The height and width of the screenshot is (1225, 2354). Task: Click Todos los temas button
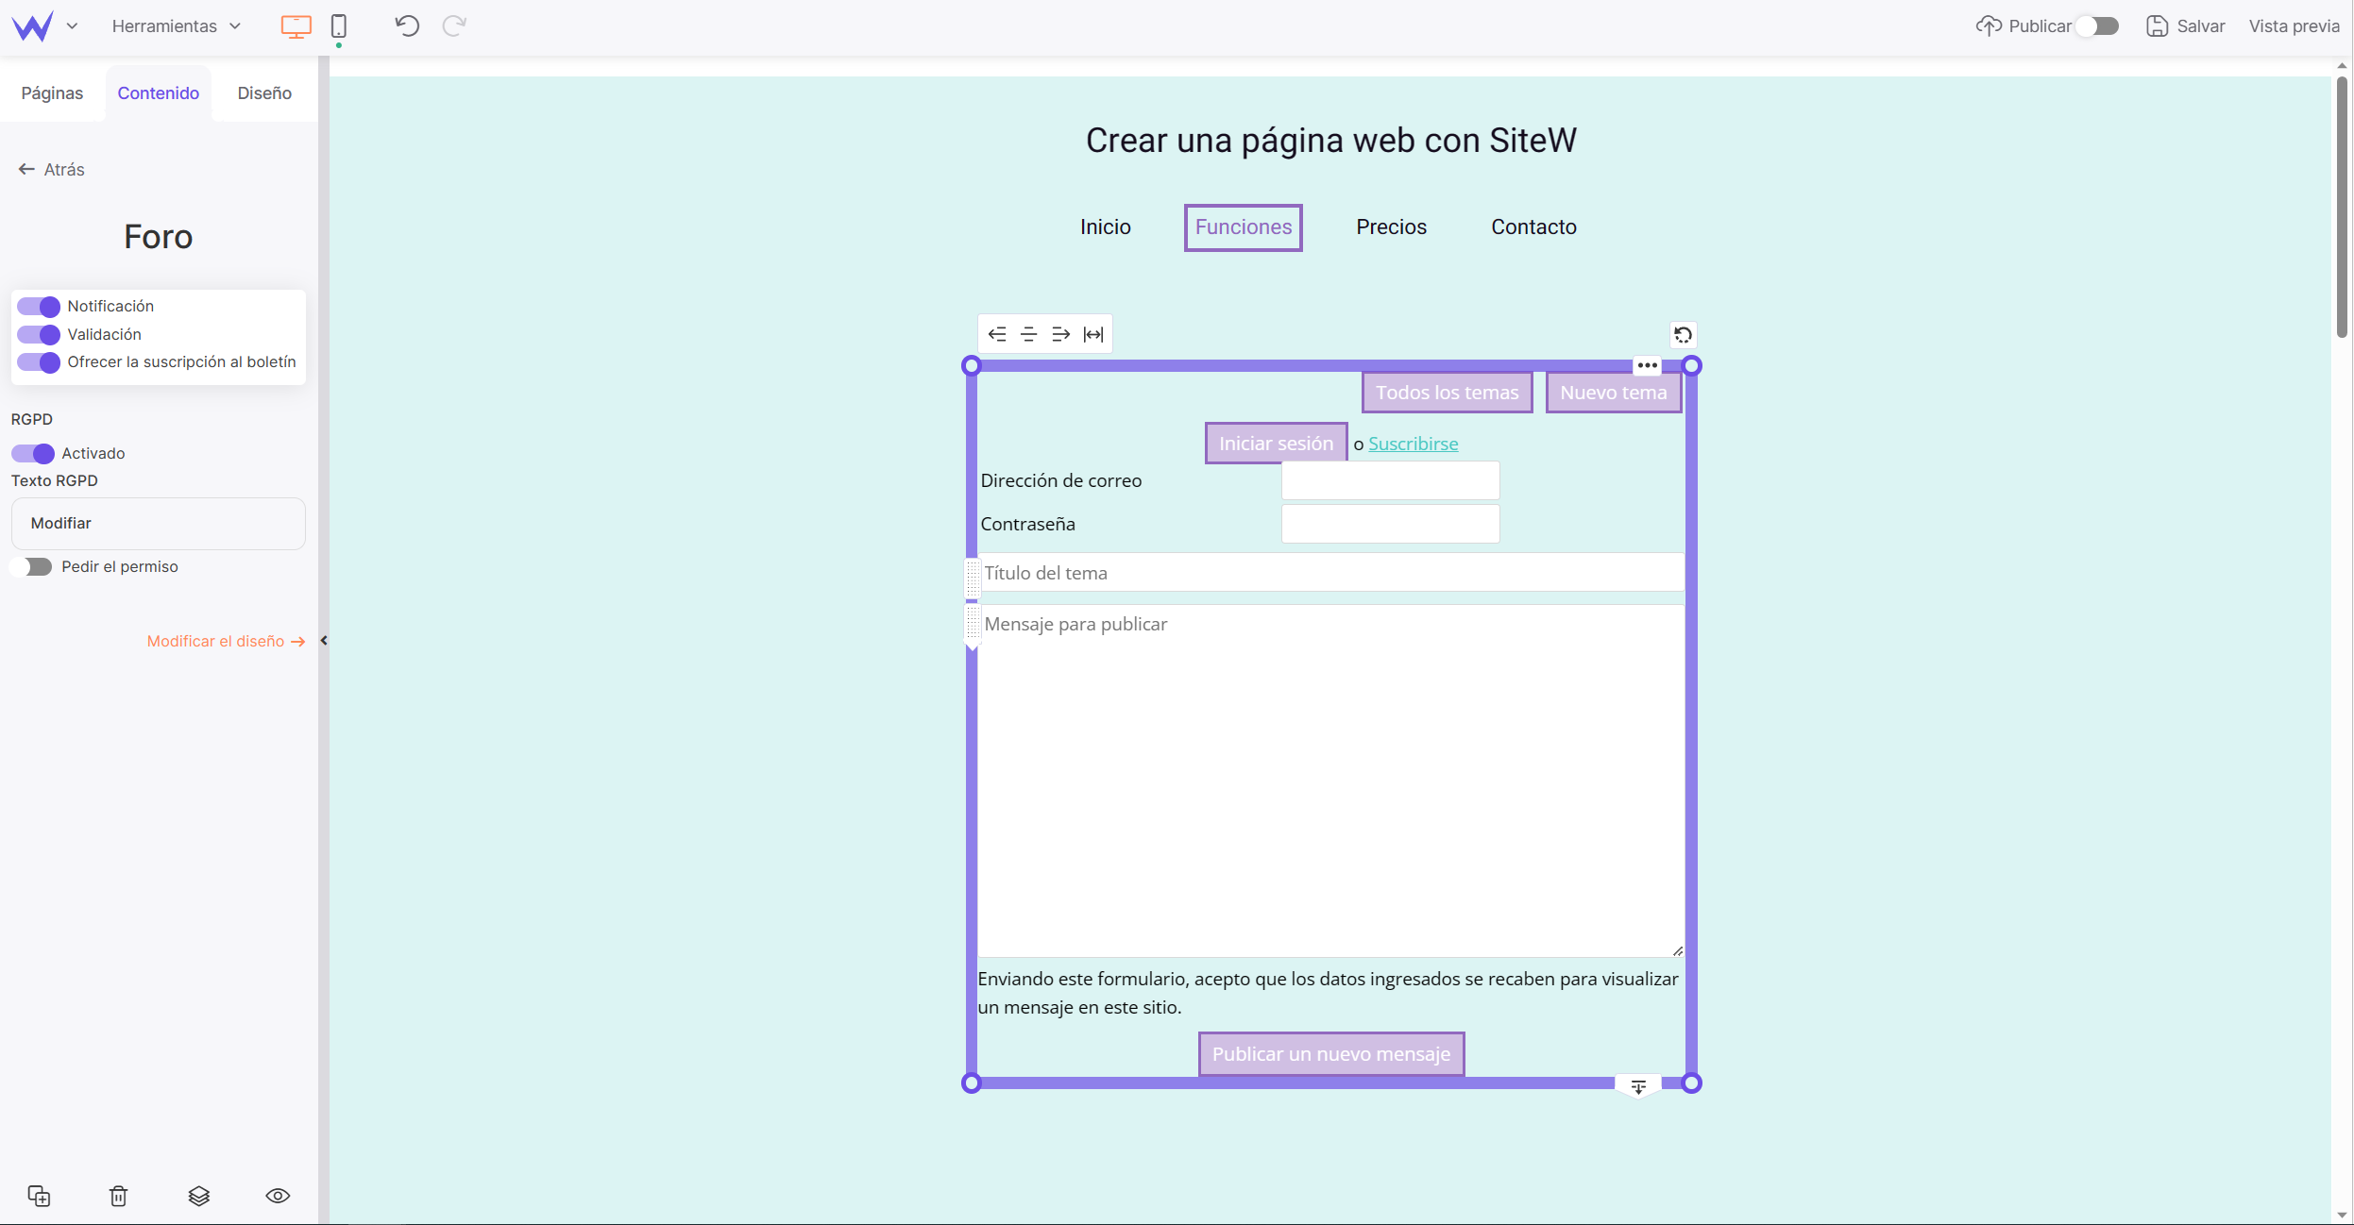1447,393
